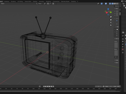Open the gizmo settings dropdown arrow

pyautogui.click(x=103, y=4)
